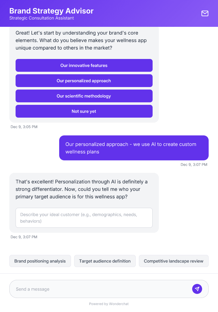Click the ideal customer description box
This screenshot has height=312, width=218.
click(84, 217)
